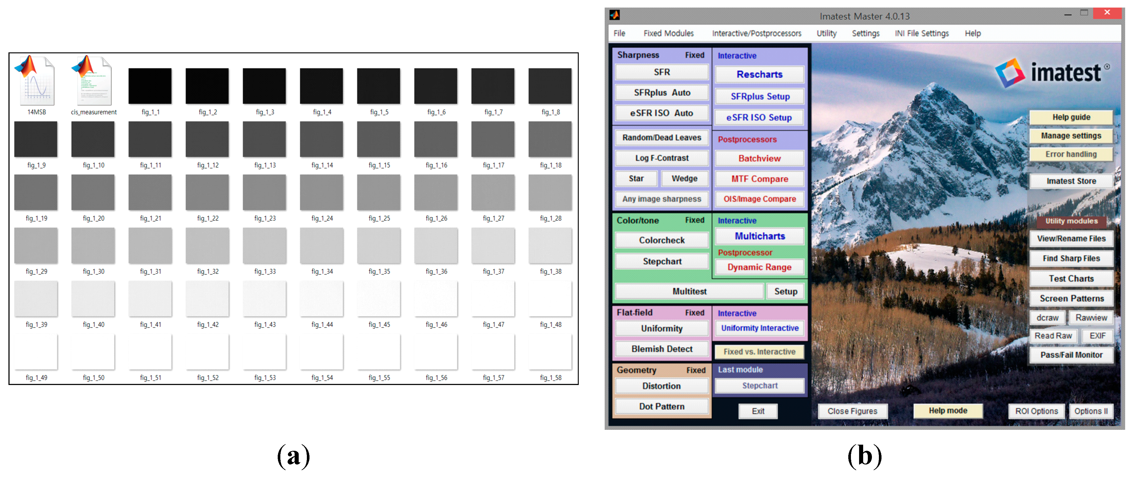Screen dimensions: 1133x479
Task: Toggle the Help mode button
Action: pyautogui.click(x=948, y=411)
